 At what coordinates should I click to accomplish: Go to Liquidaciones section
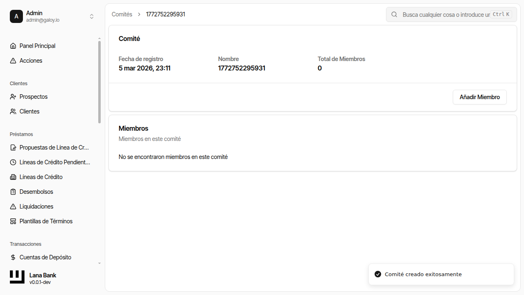36,206
